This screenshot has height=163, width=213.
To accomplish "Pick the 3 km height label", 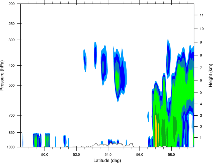I will click(201, 116).
